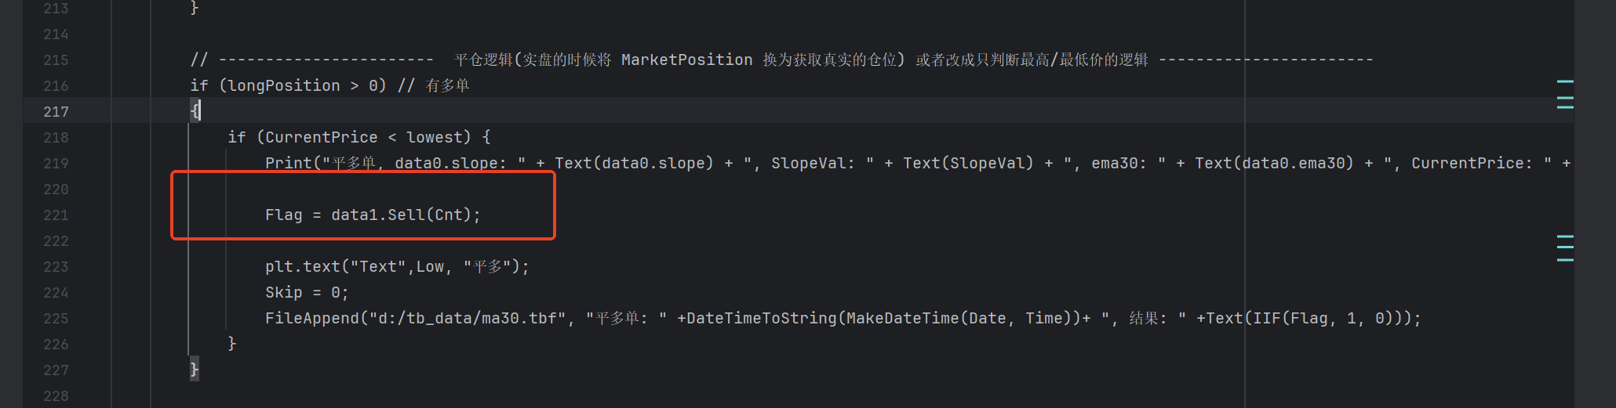Jump to the bottommost teal scrollbar marker
This screenshot has width=1616, height=408.
[1565, 260]
